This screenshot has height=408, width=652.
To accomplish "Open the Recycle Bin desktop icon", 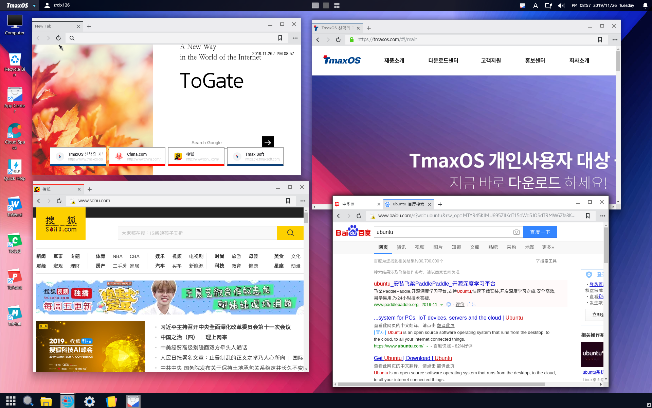I will coord(15,65).
